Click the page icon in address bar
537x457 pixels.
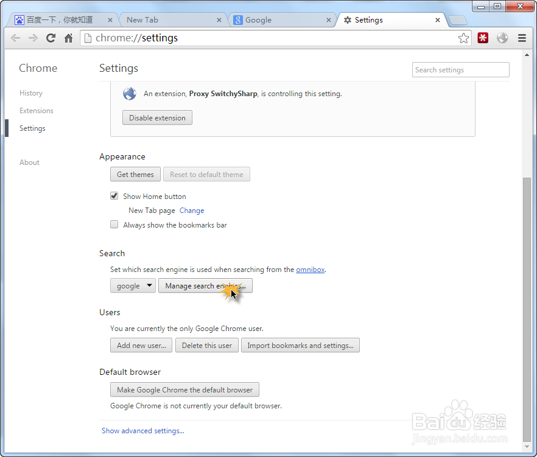(88, 38)
